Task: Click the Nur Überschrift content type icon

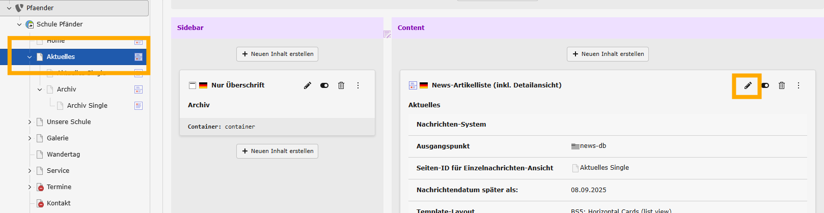Action: [x=193, y=85]
